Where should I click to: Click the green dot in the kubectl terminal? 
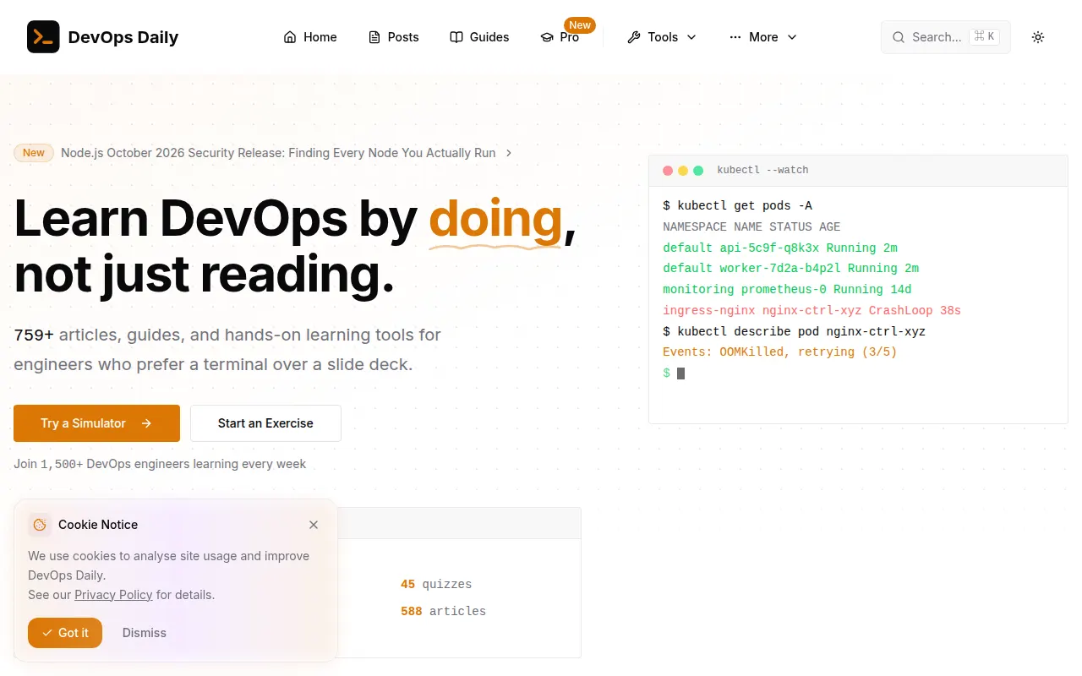click(x=698, y=171)
